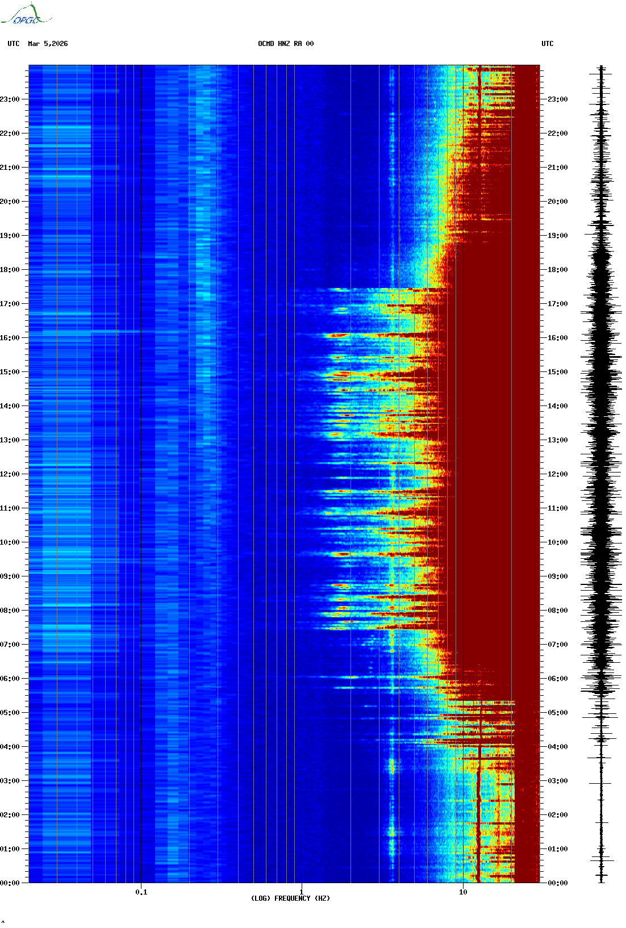Image resolution: width=626 pixels, height=928 pixels.
Task: Click the 15:00 label on right time axis
Action: click(x=558, y=372)
